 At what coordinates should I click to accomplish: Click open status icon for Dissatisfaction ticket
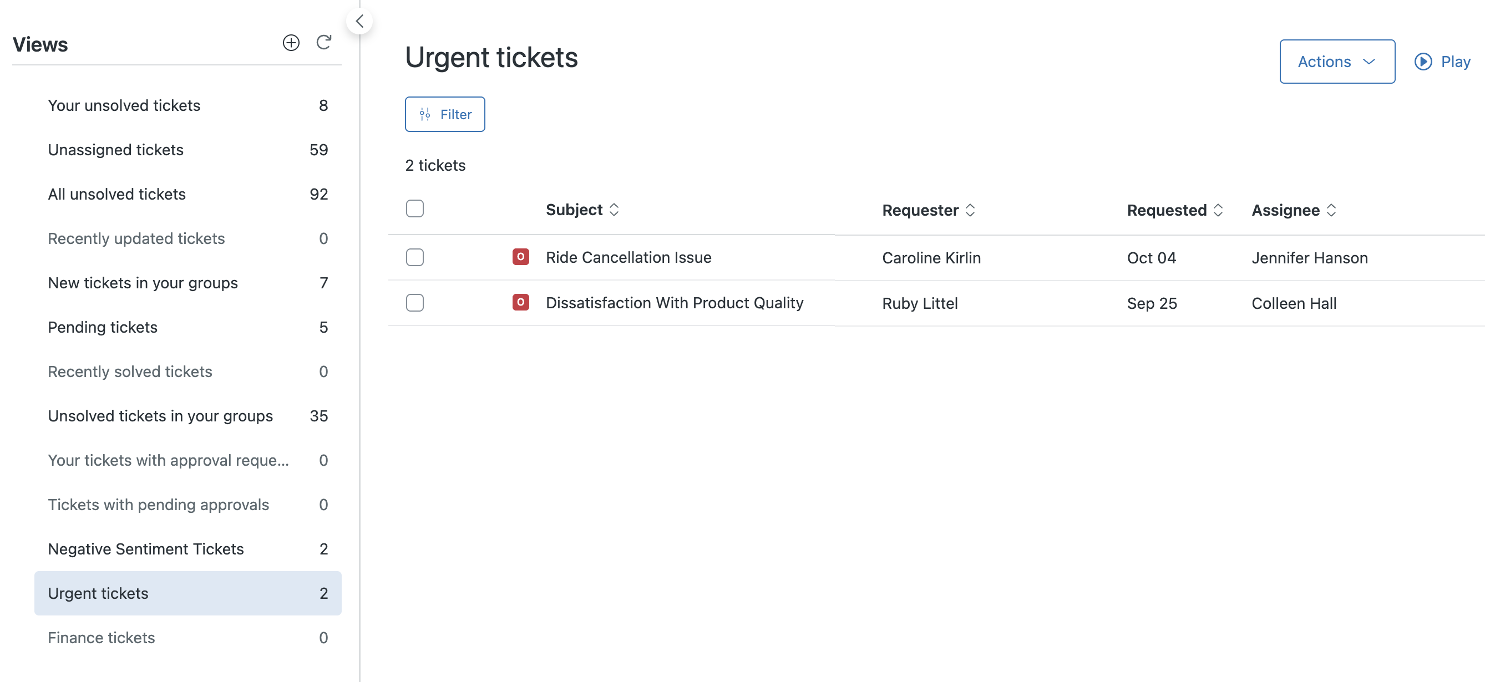520,302
